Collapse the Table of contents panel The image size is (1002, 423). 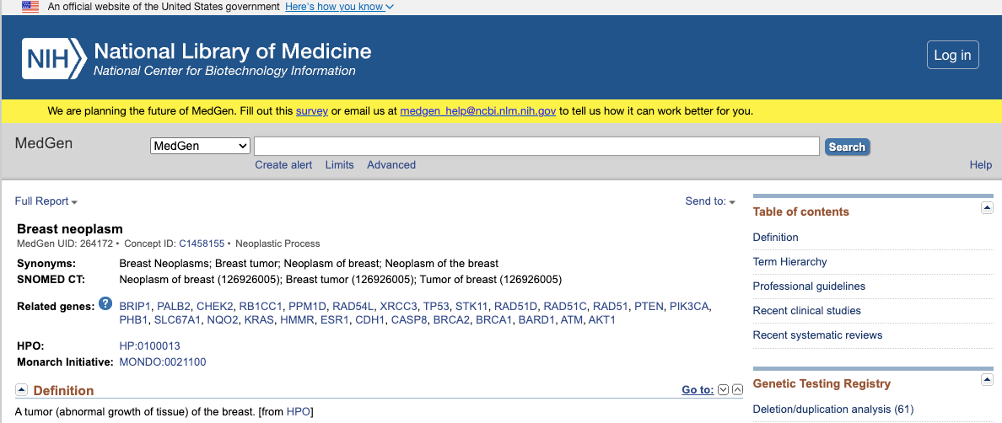[987, 208]
